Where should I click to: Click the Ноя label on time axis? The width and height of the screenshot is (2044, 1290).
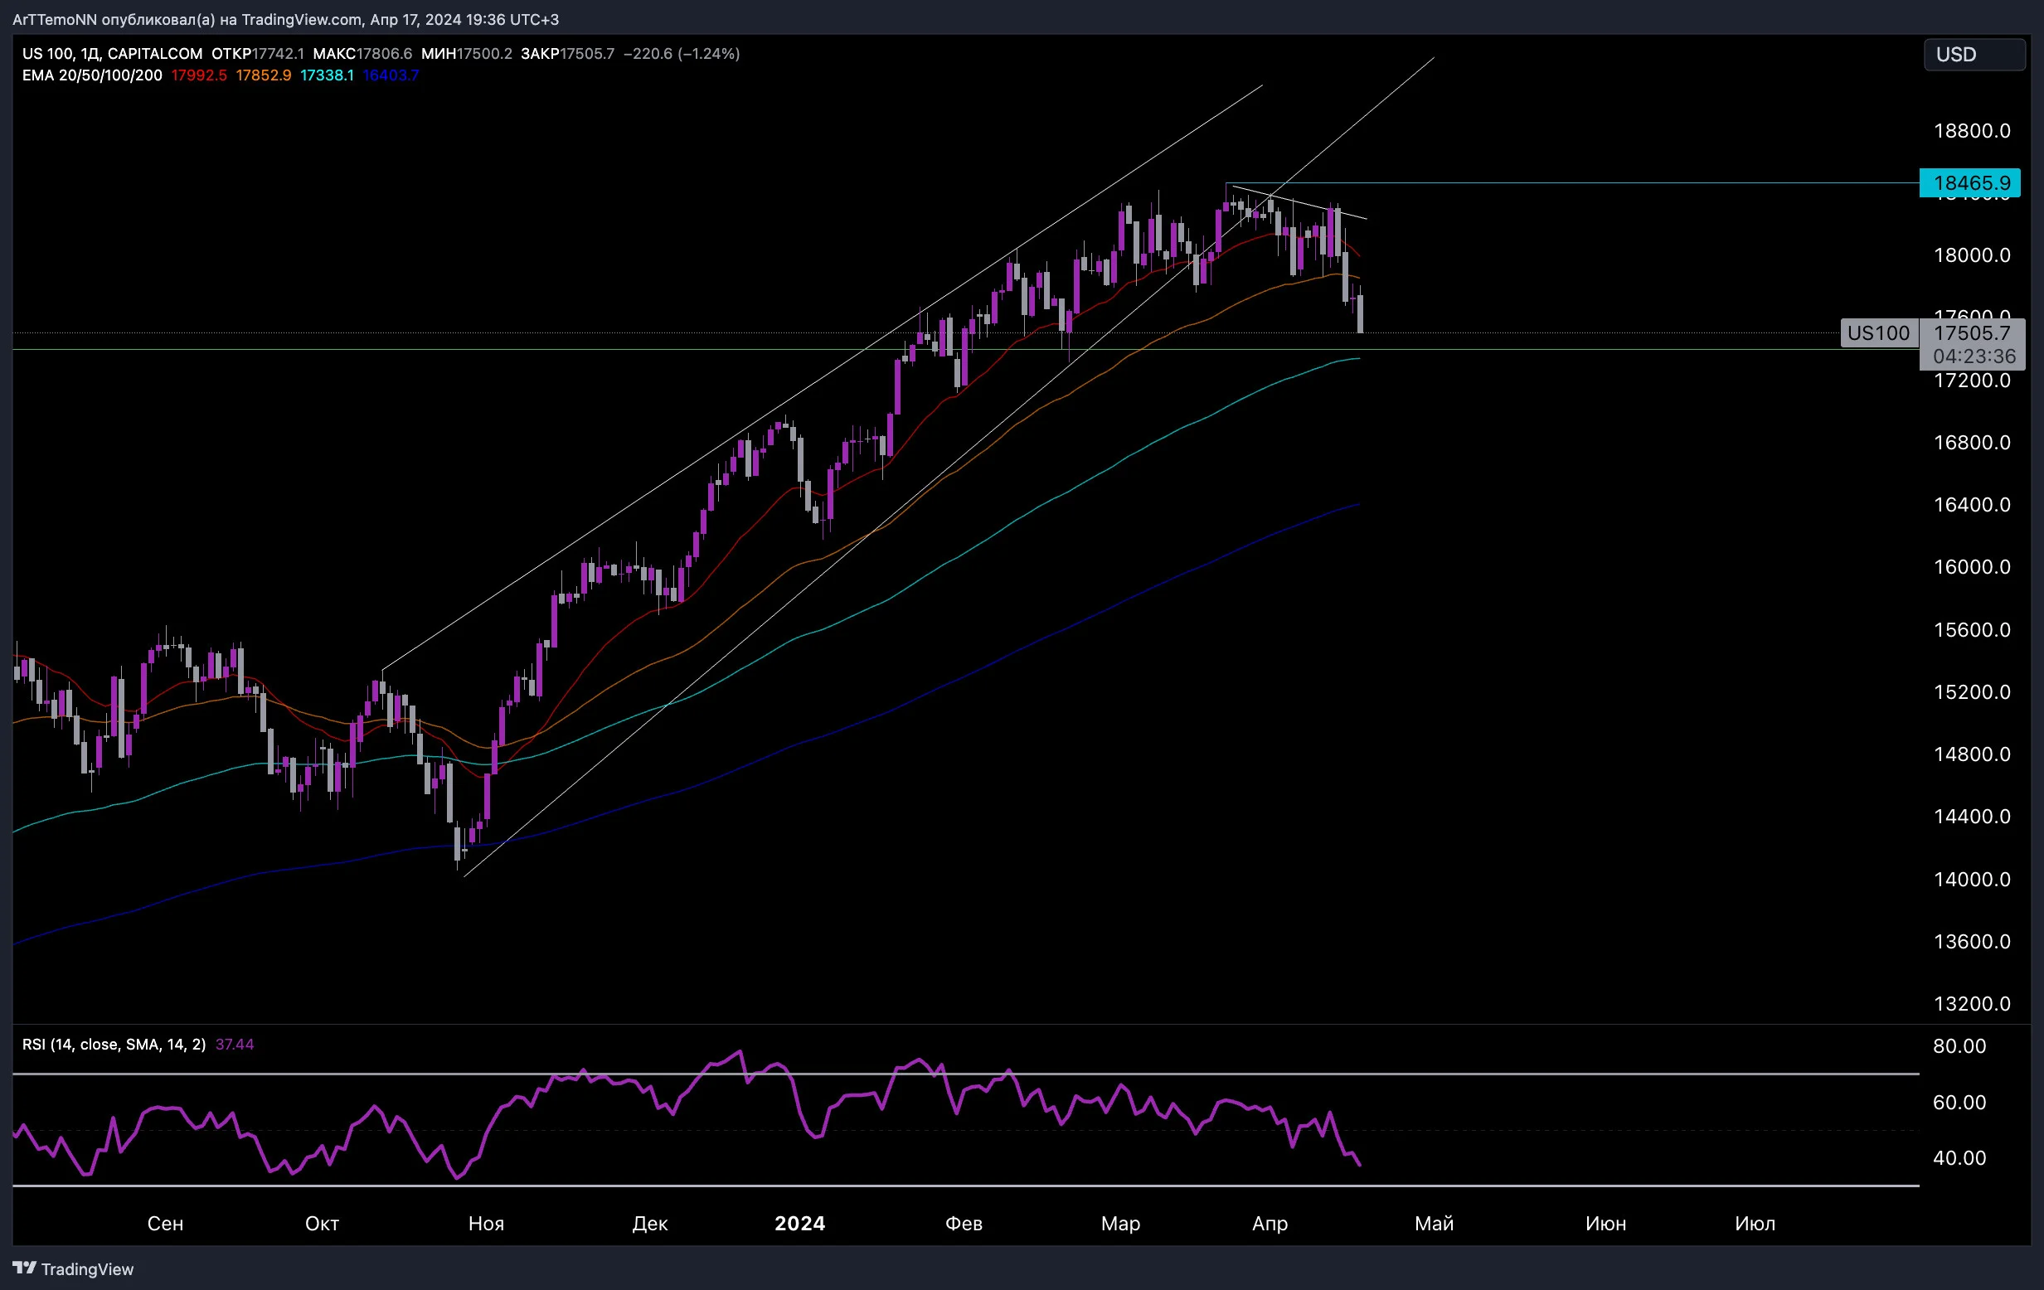[487, 1224]
